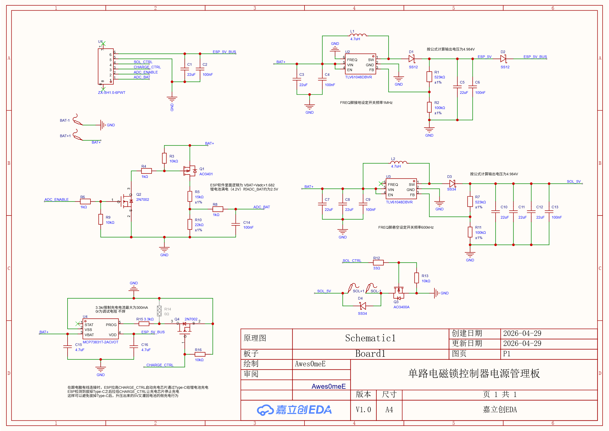Click the BAT+1 solder pad symbol
This screenshot has width=609, height=431.
[78, 135]
